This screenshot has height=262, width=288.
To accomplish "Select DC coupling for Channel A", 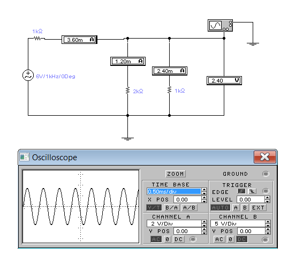I will click(179, 239).
